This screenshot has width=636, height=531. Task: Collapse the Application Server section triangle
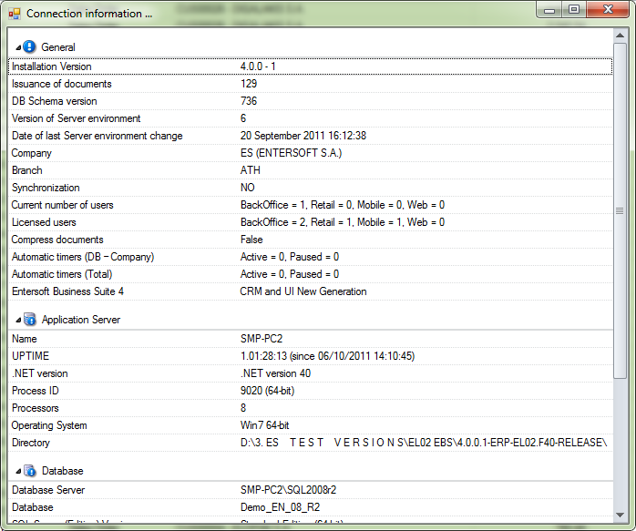(x=18, y=321)
